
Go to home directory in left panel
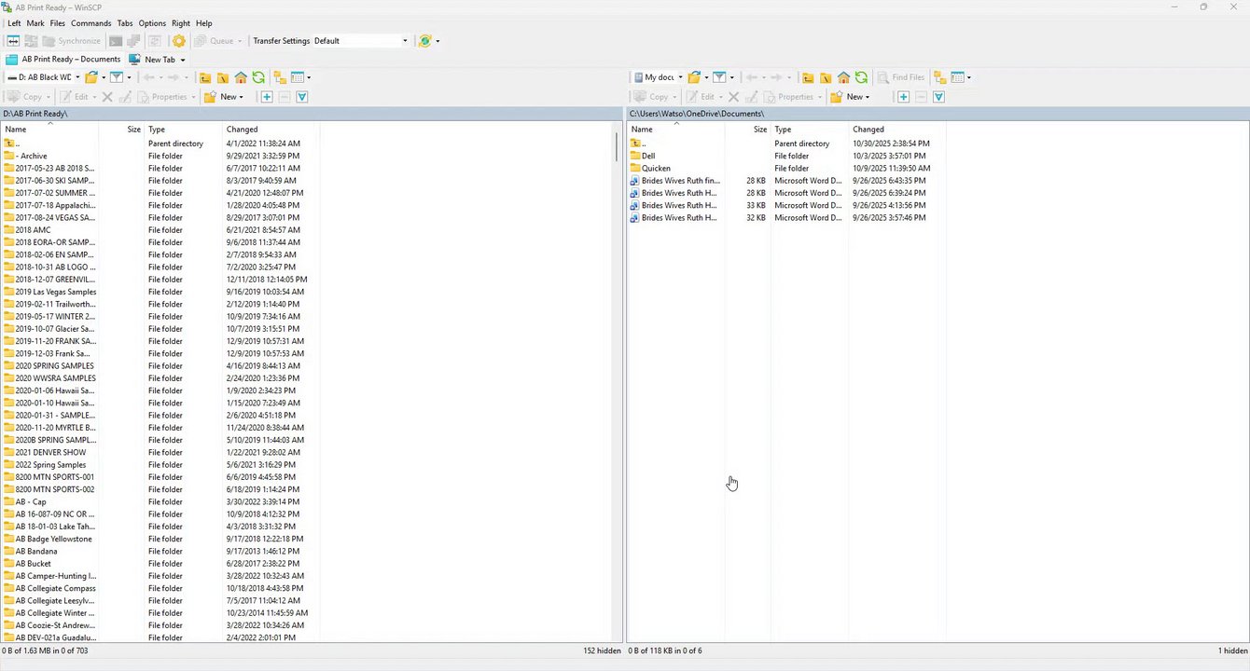241,77
